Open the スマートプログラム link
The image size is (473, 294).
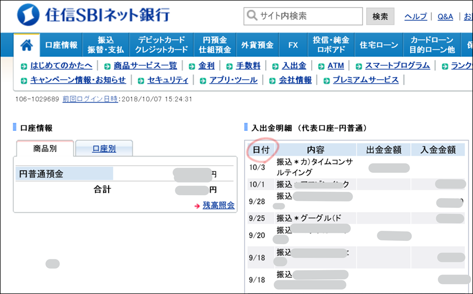(x=397, y=65)
